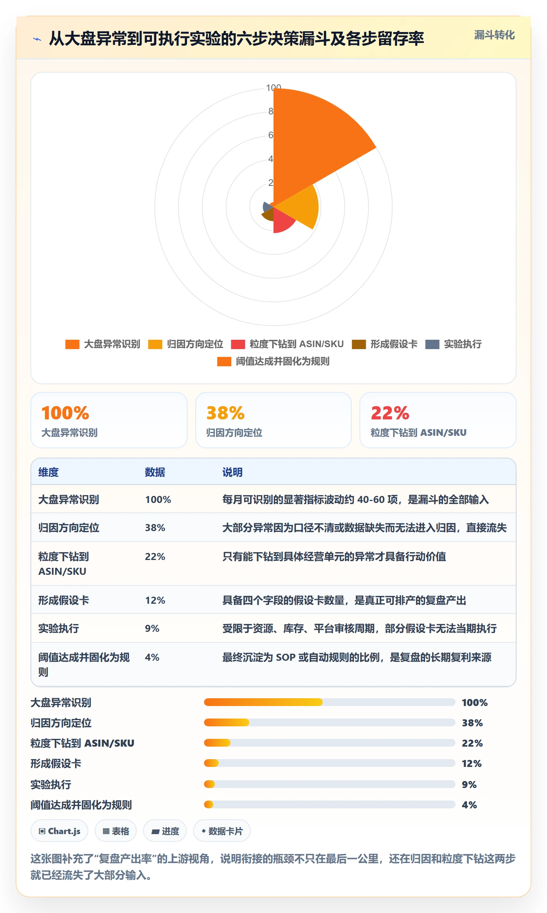Select table cell 形成假设卡

pyautogui.click(x=64, y=600)
